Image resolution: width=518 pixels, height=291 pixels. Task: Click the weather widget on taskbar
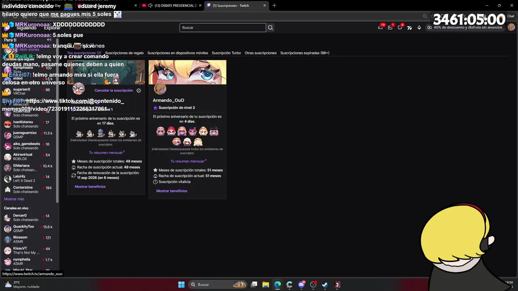click(22, 285)
